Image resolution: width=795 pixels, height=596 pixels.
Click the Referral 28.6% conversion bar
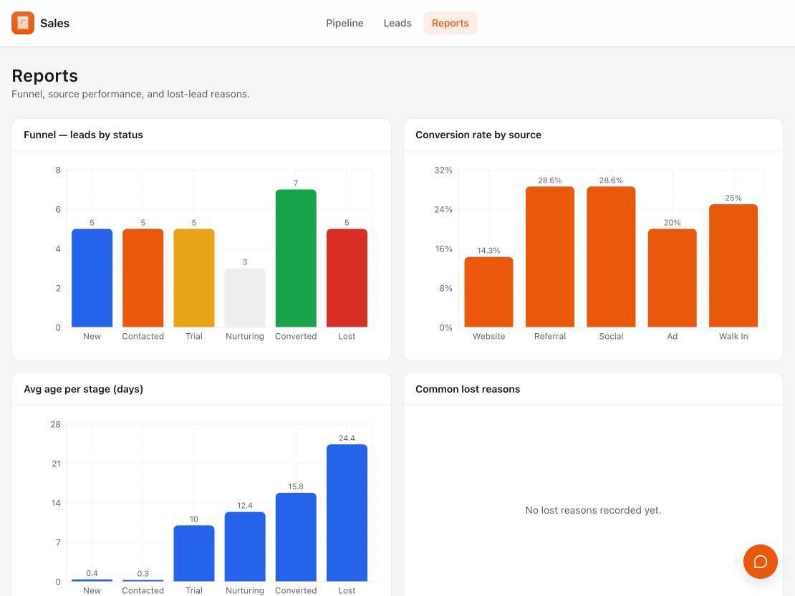[x=549, y=256]
